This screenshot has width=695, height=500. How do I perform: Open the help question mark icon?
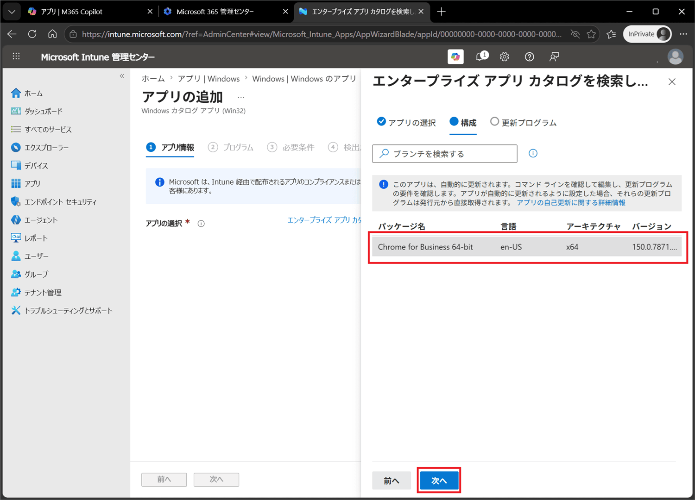(529, 56)
